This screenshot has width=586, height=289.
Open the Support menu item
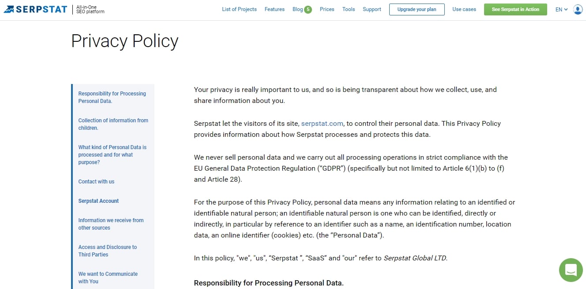[x=372, y=9]
